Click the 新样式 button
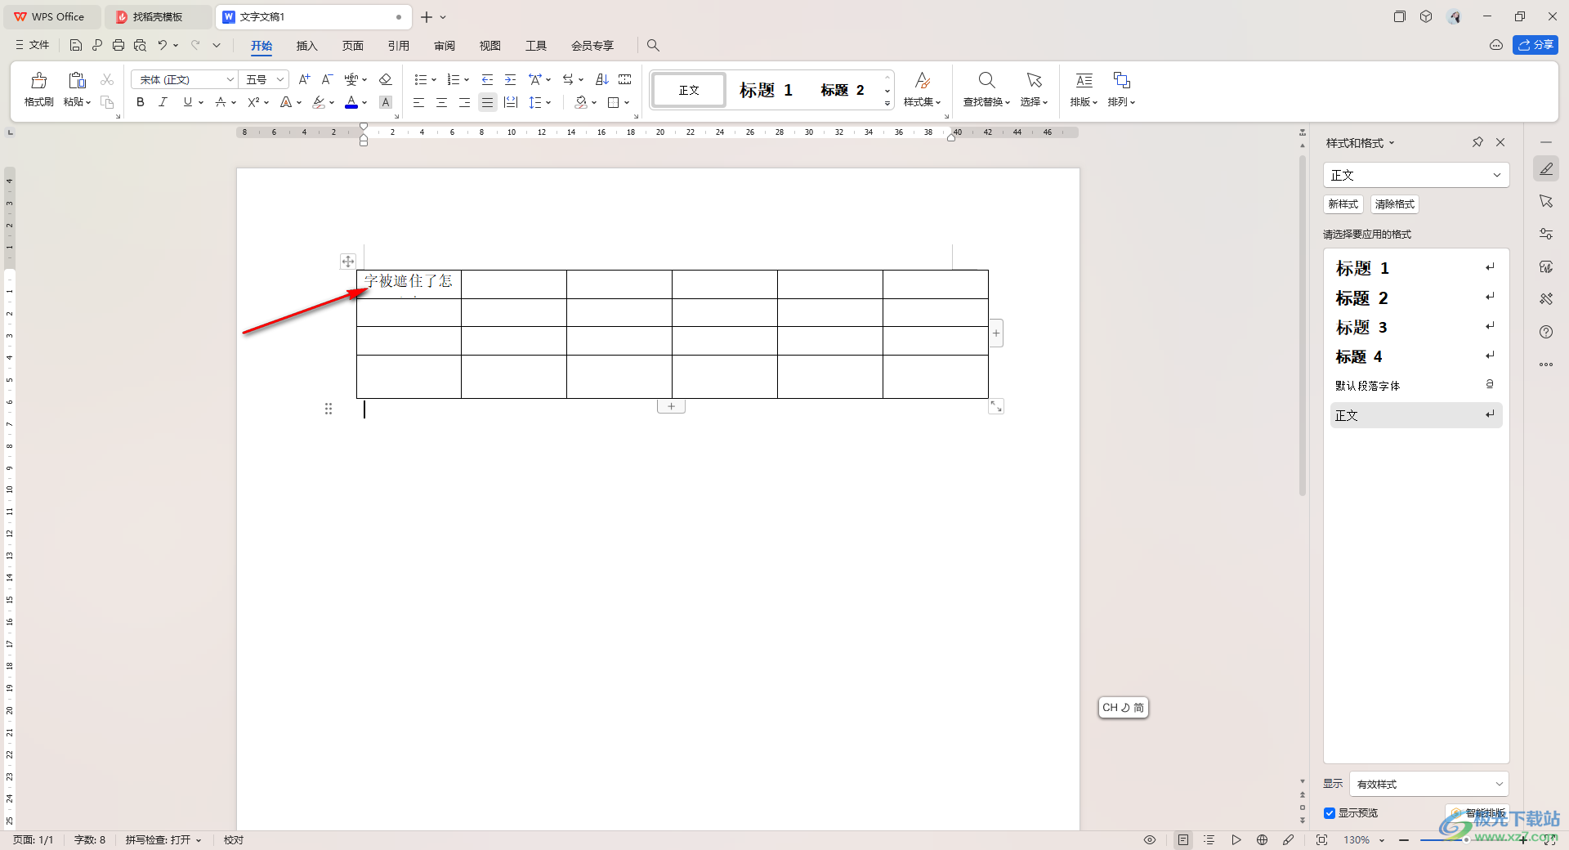The width and height of the screenshot is (1569, 850). tap(1343, 204)
